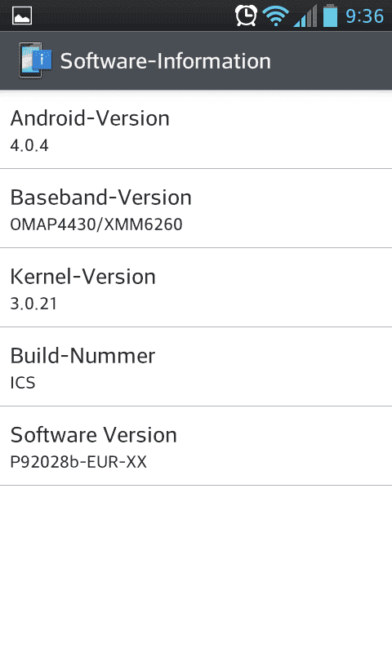Tap the picture notification icon in status bar

[x=22, y=16]
